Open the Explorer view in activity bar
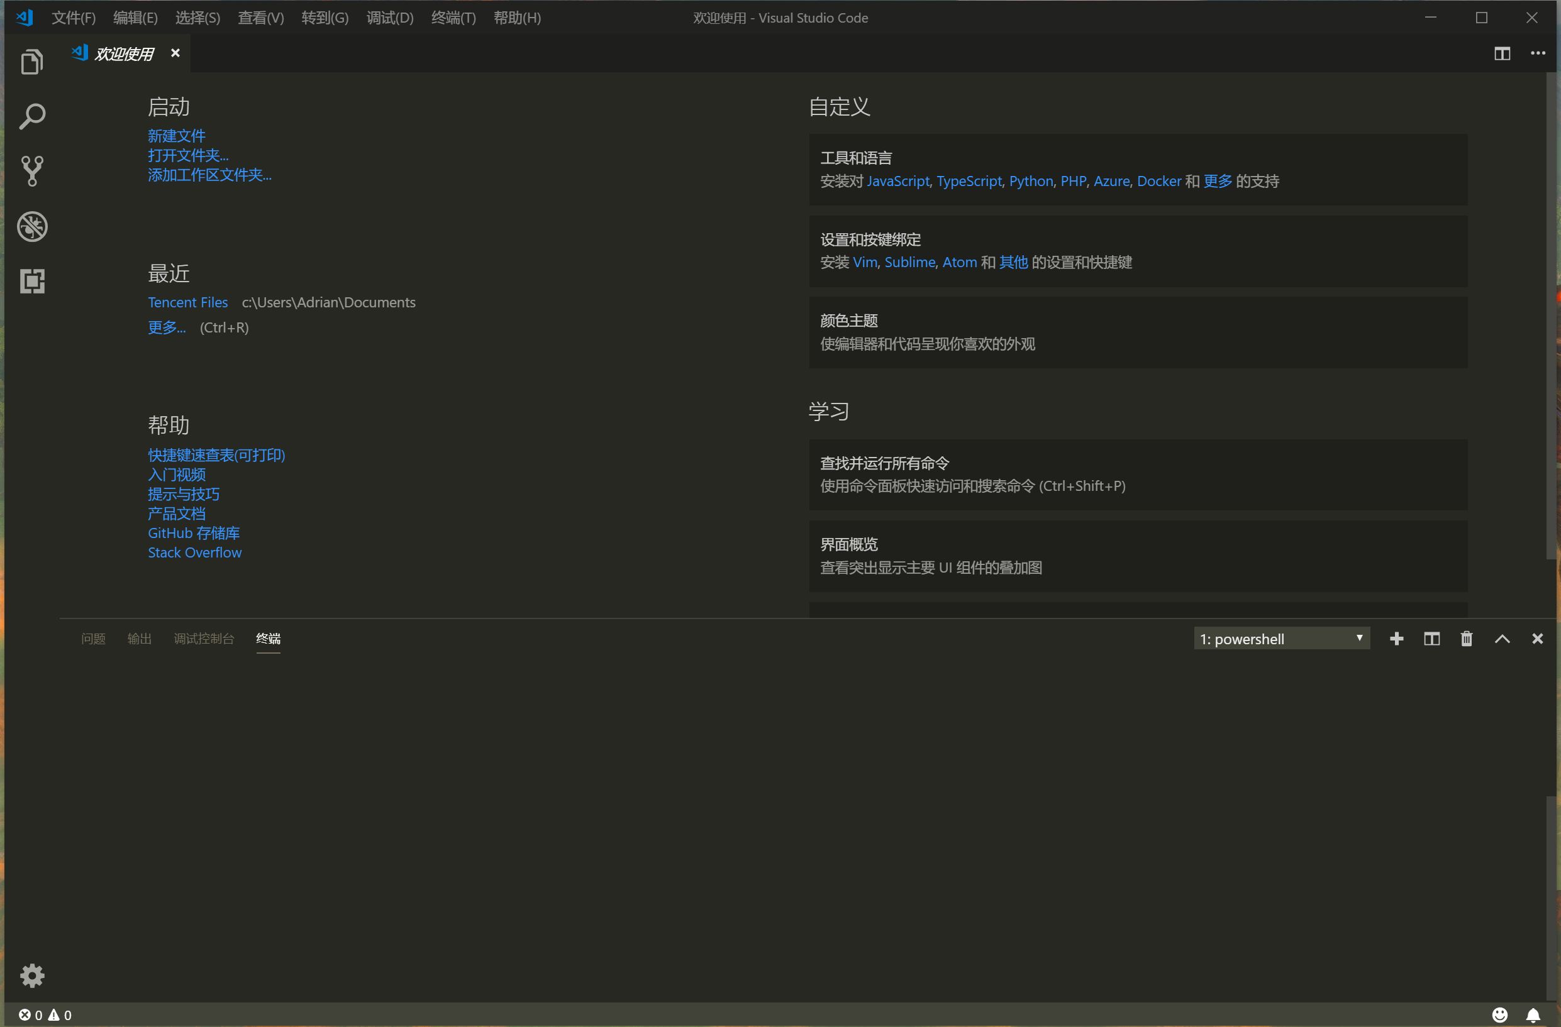This screenshot has height=1027, width=1561. pos(31,62)
